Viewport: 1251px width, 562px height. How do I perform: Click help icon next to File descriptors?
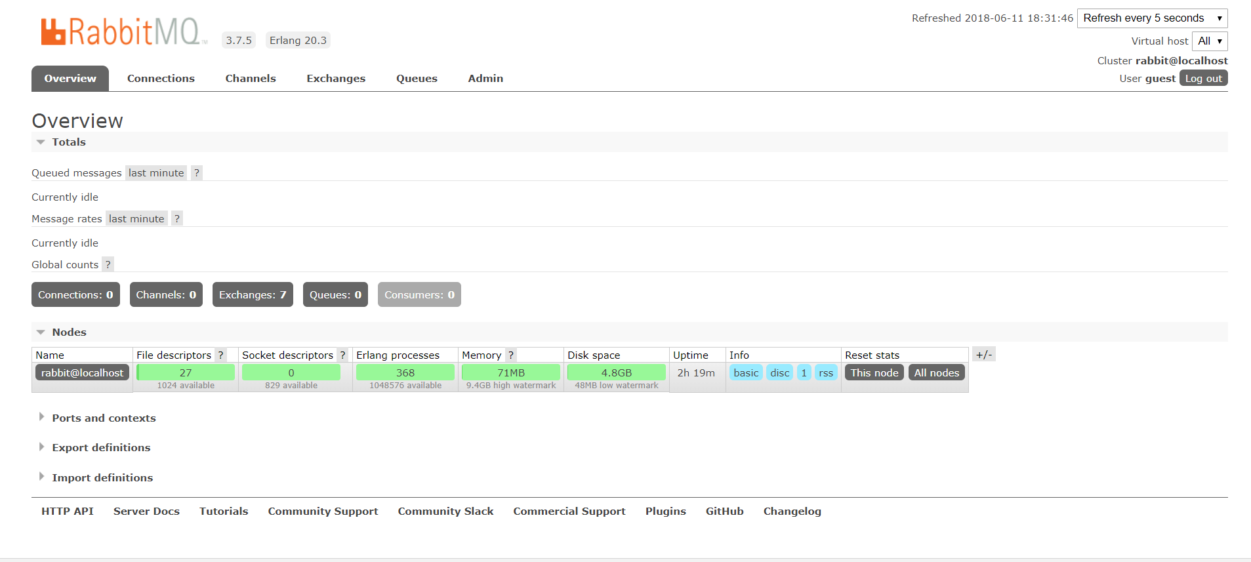point(221,355)
